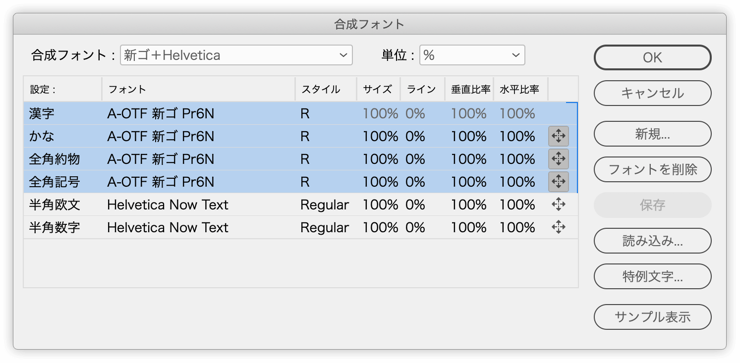
Task: Click font A-OTF 新ゴ Pr6N in 全角記号 row
Action: 161,182
